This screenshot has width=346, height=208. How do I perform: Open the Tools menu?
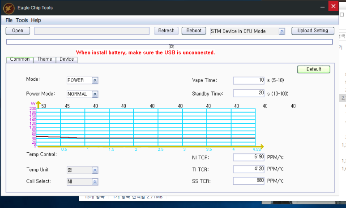click(x=21, y=20)
